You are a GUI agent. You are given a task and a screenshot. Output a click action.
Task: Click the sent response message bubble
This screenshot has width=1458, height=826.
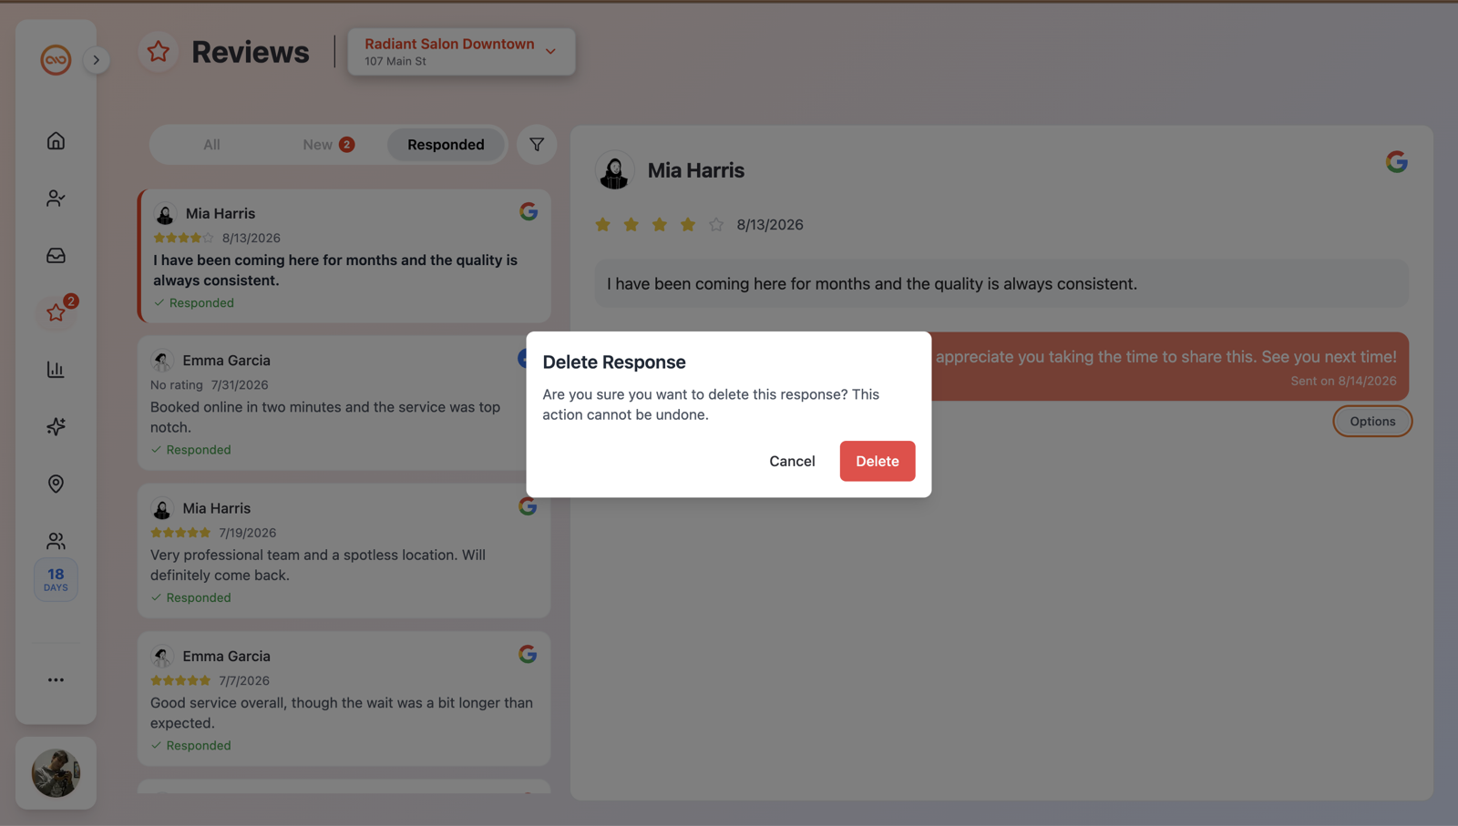pyautogui.click(x=1170, y=366)
